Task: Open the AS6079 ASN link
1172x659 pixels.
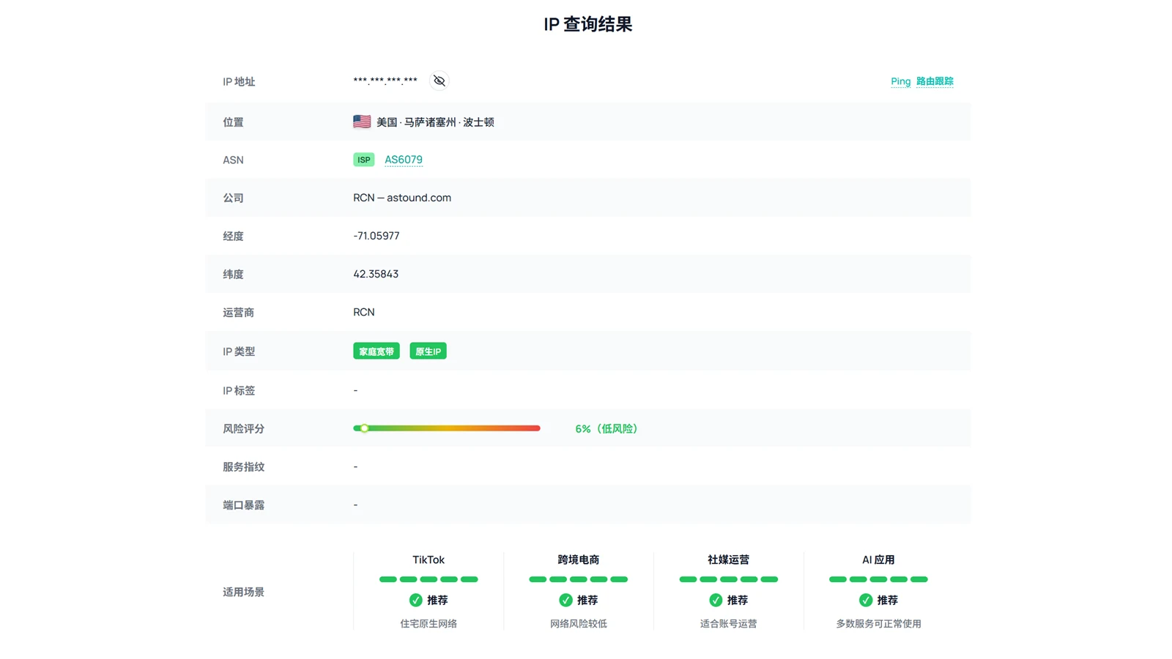Action: click(x=404, y=160)
